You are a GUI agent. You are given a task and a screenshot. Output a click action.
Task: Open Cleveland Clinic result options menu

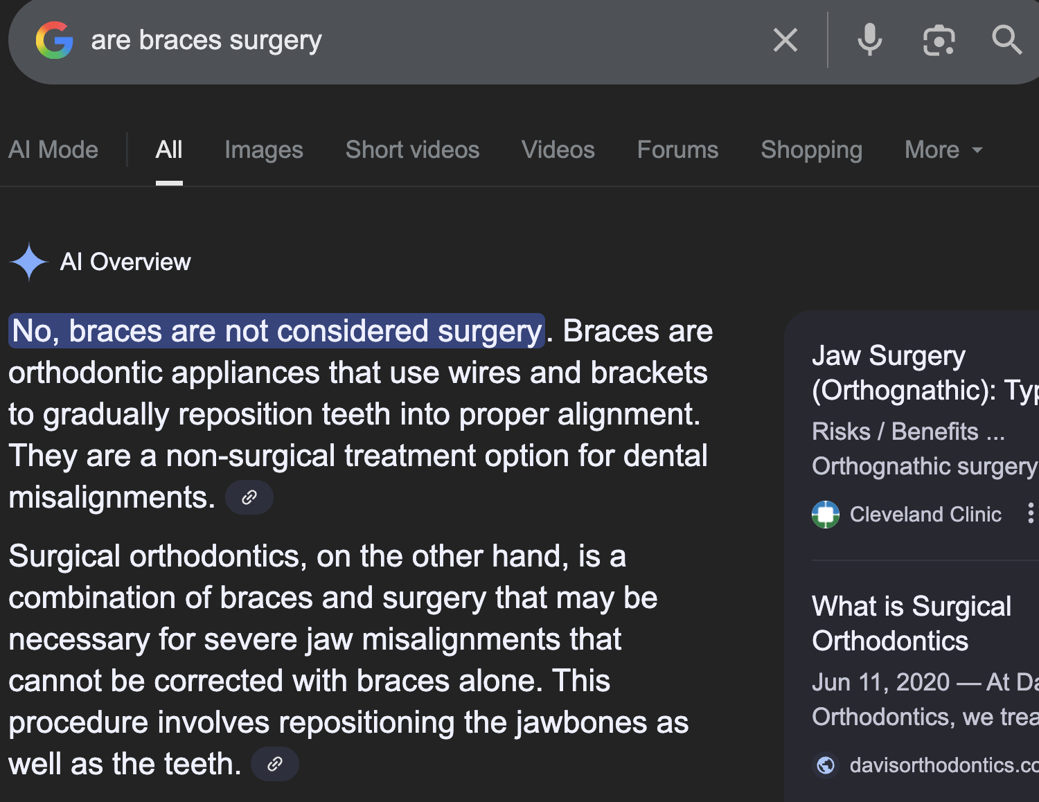tap(1031, 513)
